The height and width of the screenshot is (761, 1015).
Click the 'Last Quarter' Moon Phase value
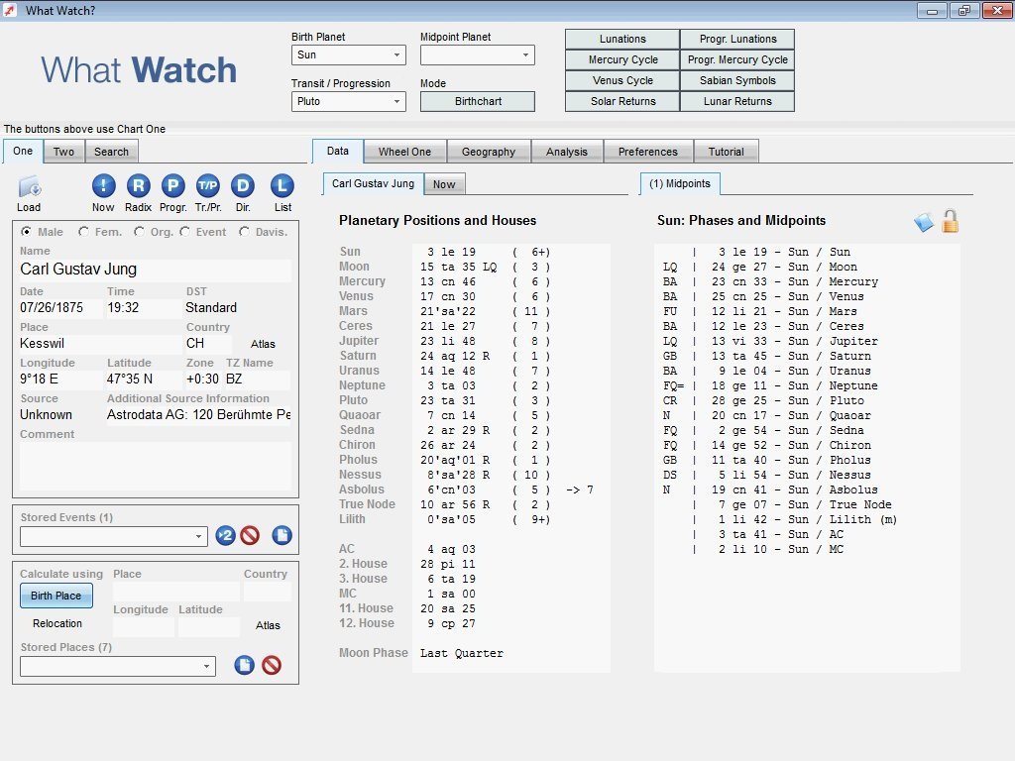click(462, 654)
